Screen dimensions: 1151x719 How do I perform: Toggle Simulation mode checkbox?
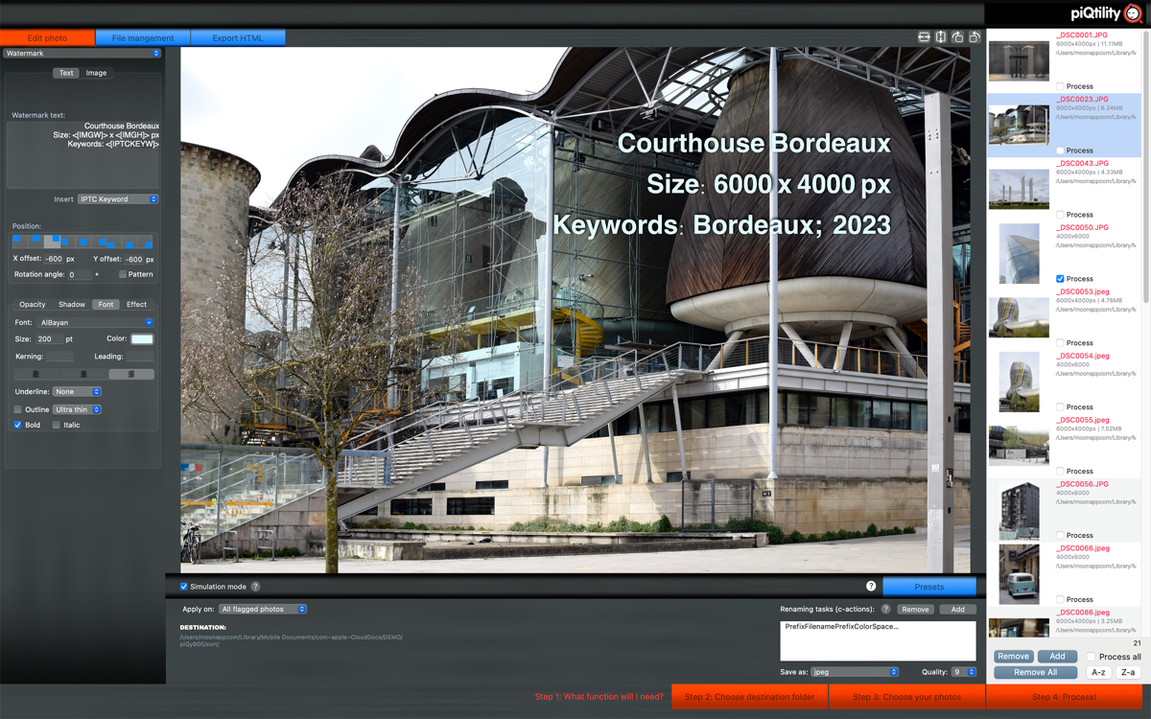(x=184, y=587)
